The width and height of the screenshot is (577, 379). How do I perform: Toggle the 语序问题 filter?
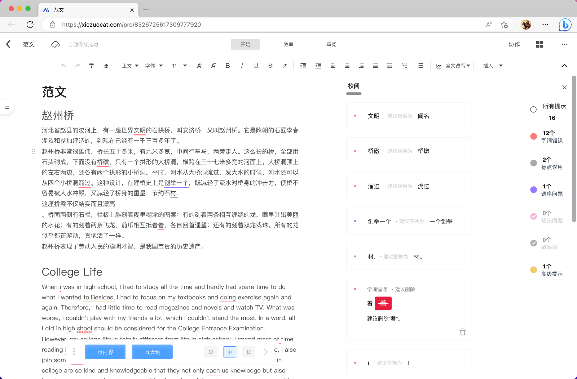(x=534, y=189)
